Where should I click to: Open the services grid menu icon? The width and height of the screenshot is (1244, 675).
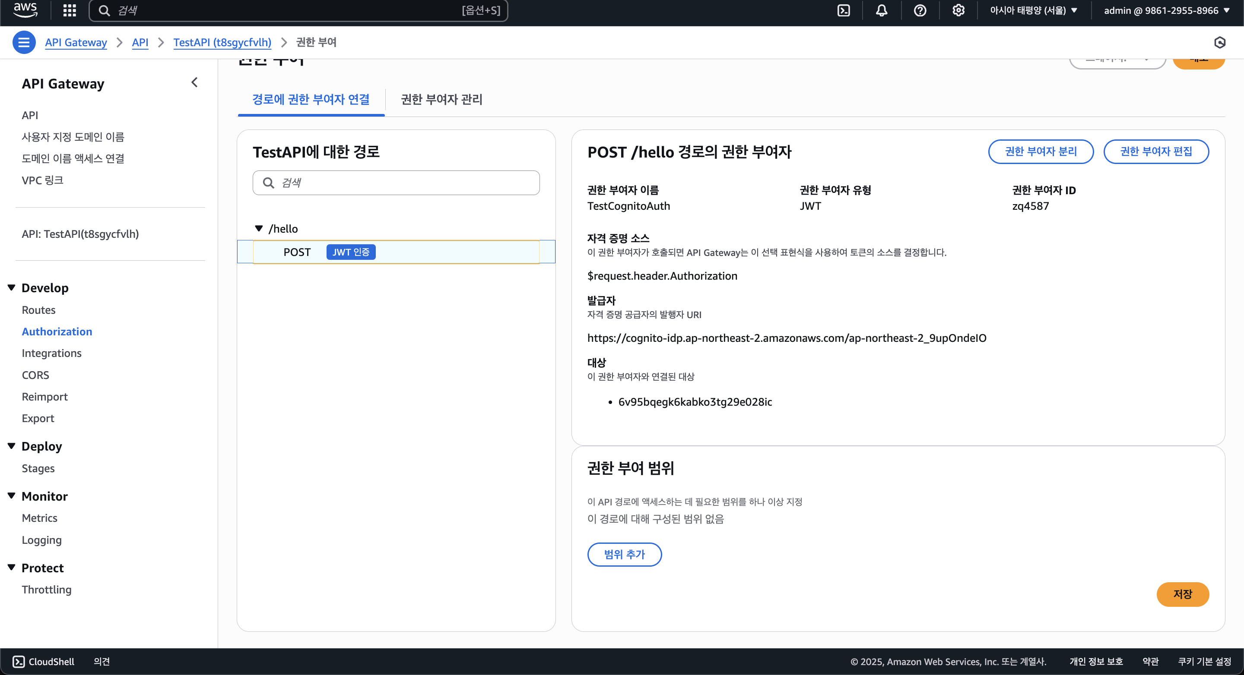pos(70,10)
